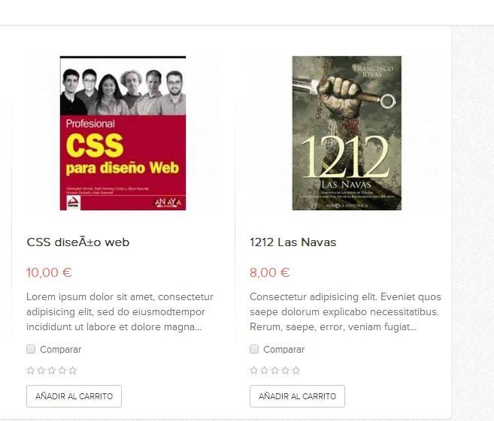494x421 pixels.
Task: Give 1212 Las Navas two stars
Action: 265,371
